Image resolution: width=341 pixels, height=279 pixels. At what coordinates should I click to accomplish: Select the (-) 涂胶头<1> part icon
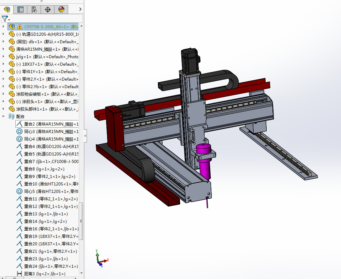click(x=12, y=101)
